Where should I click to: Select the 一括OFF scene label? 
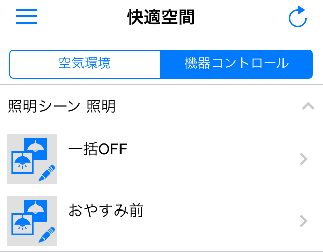[x=98, y=149]
